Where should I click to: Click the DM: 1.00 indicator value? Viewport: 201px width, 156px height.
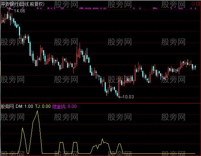(x=24, y=106)
